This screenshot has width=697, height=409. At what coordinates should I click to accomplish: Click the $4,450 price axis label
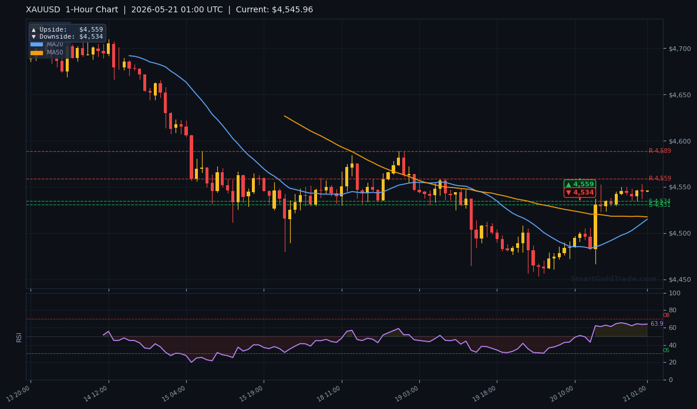point(679,280)
